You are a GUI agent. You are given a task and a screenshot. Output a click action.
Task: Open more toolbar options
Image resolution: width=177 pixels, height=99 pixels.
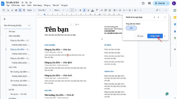click(141, 10)
